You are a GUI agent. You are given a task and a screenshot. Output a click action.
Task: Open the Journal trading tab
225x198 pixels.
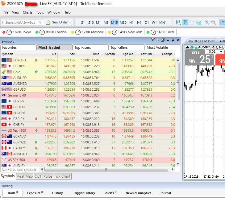click(165, 193)
